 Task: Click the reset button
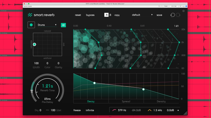[78, 15]
